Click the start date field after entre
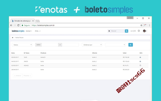The height and width of the screenshot is (101, 161). 50,45
